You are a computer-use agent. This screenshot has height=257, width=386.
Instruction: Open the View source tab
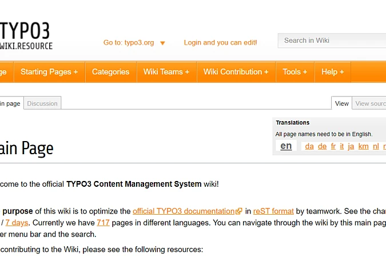[x=370, y=103]
